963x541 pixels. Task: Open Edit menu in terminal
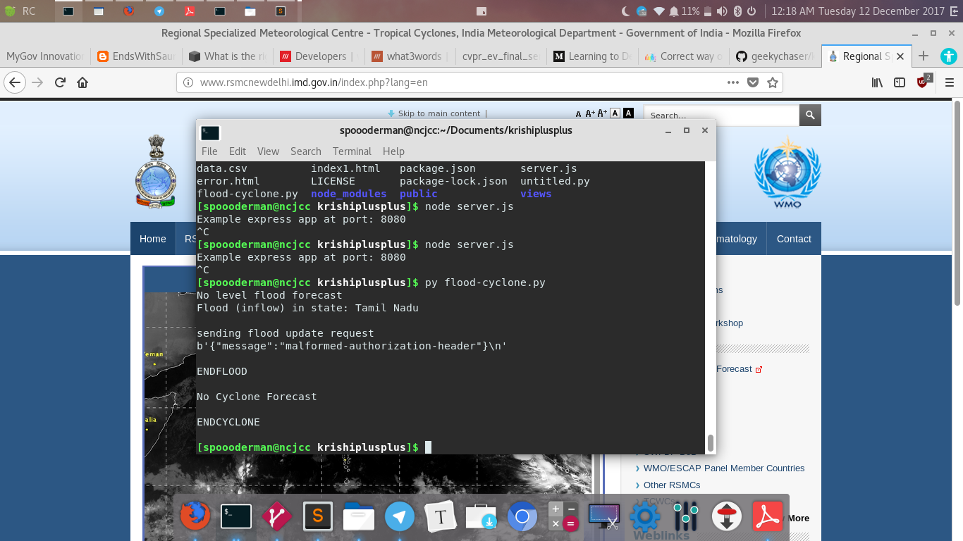pos(238,151)
